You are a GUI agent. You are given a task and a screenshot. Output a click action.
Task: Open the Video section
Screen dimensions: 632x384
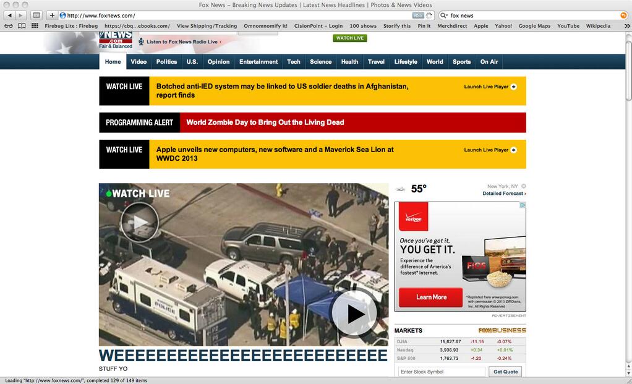coord(139,62)
